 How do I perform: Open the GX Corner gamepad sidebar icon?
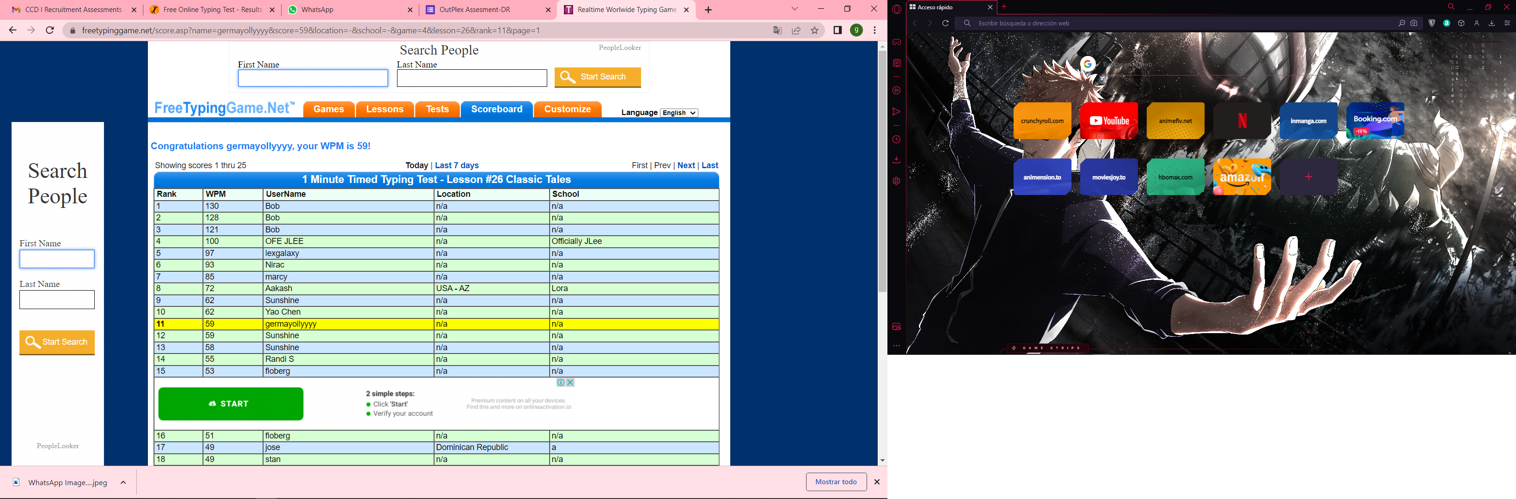[896, 43]
